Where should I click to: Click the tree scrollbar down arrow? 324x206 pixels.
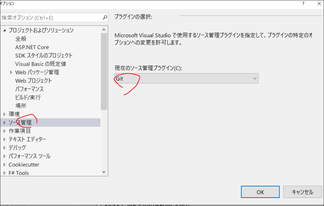coord(104,172)
